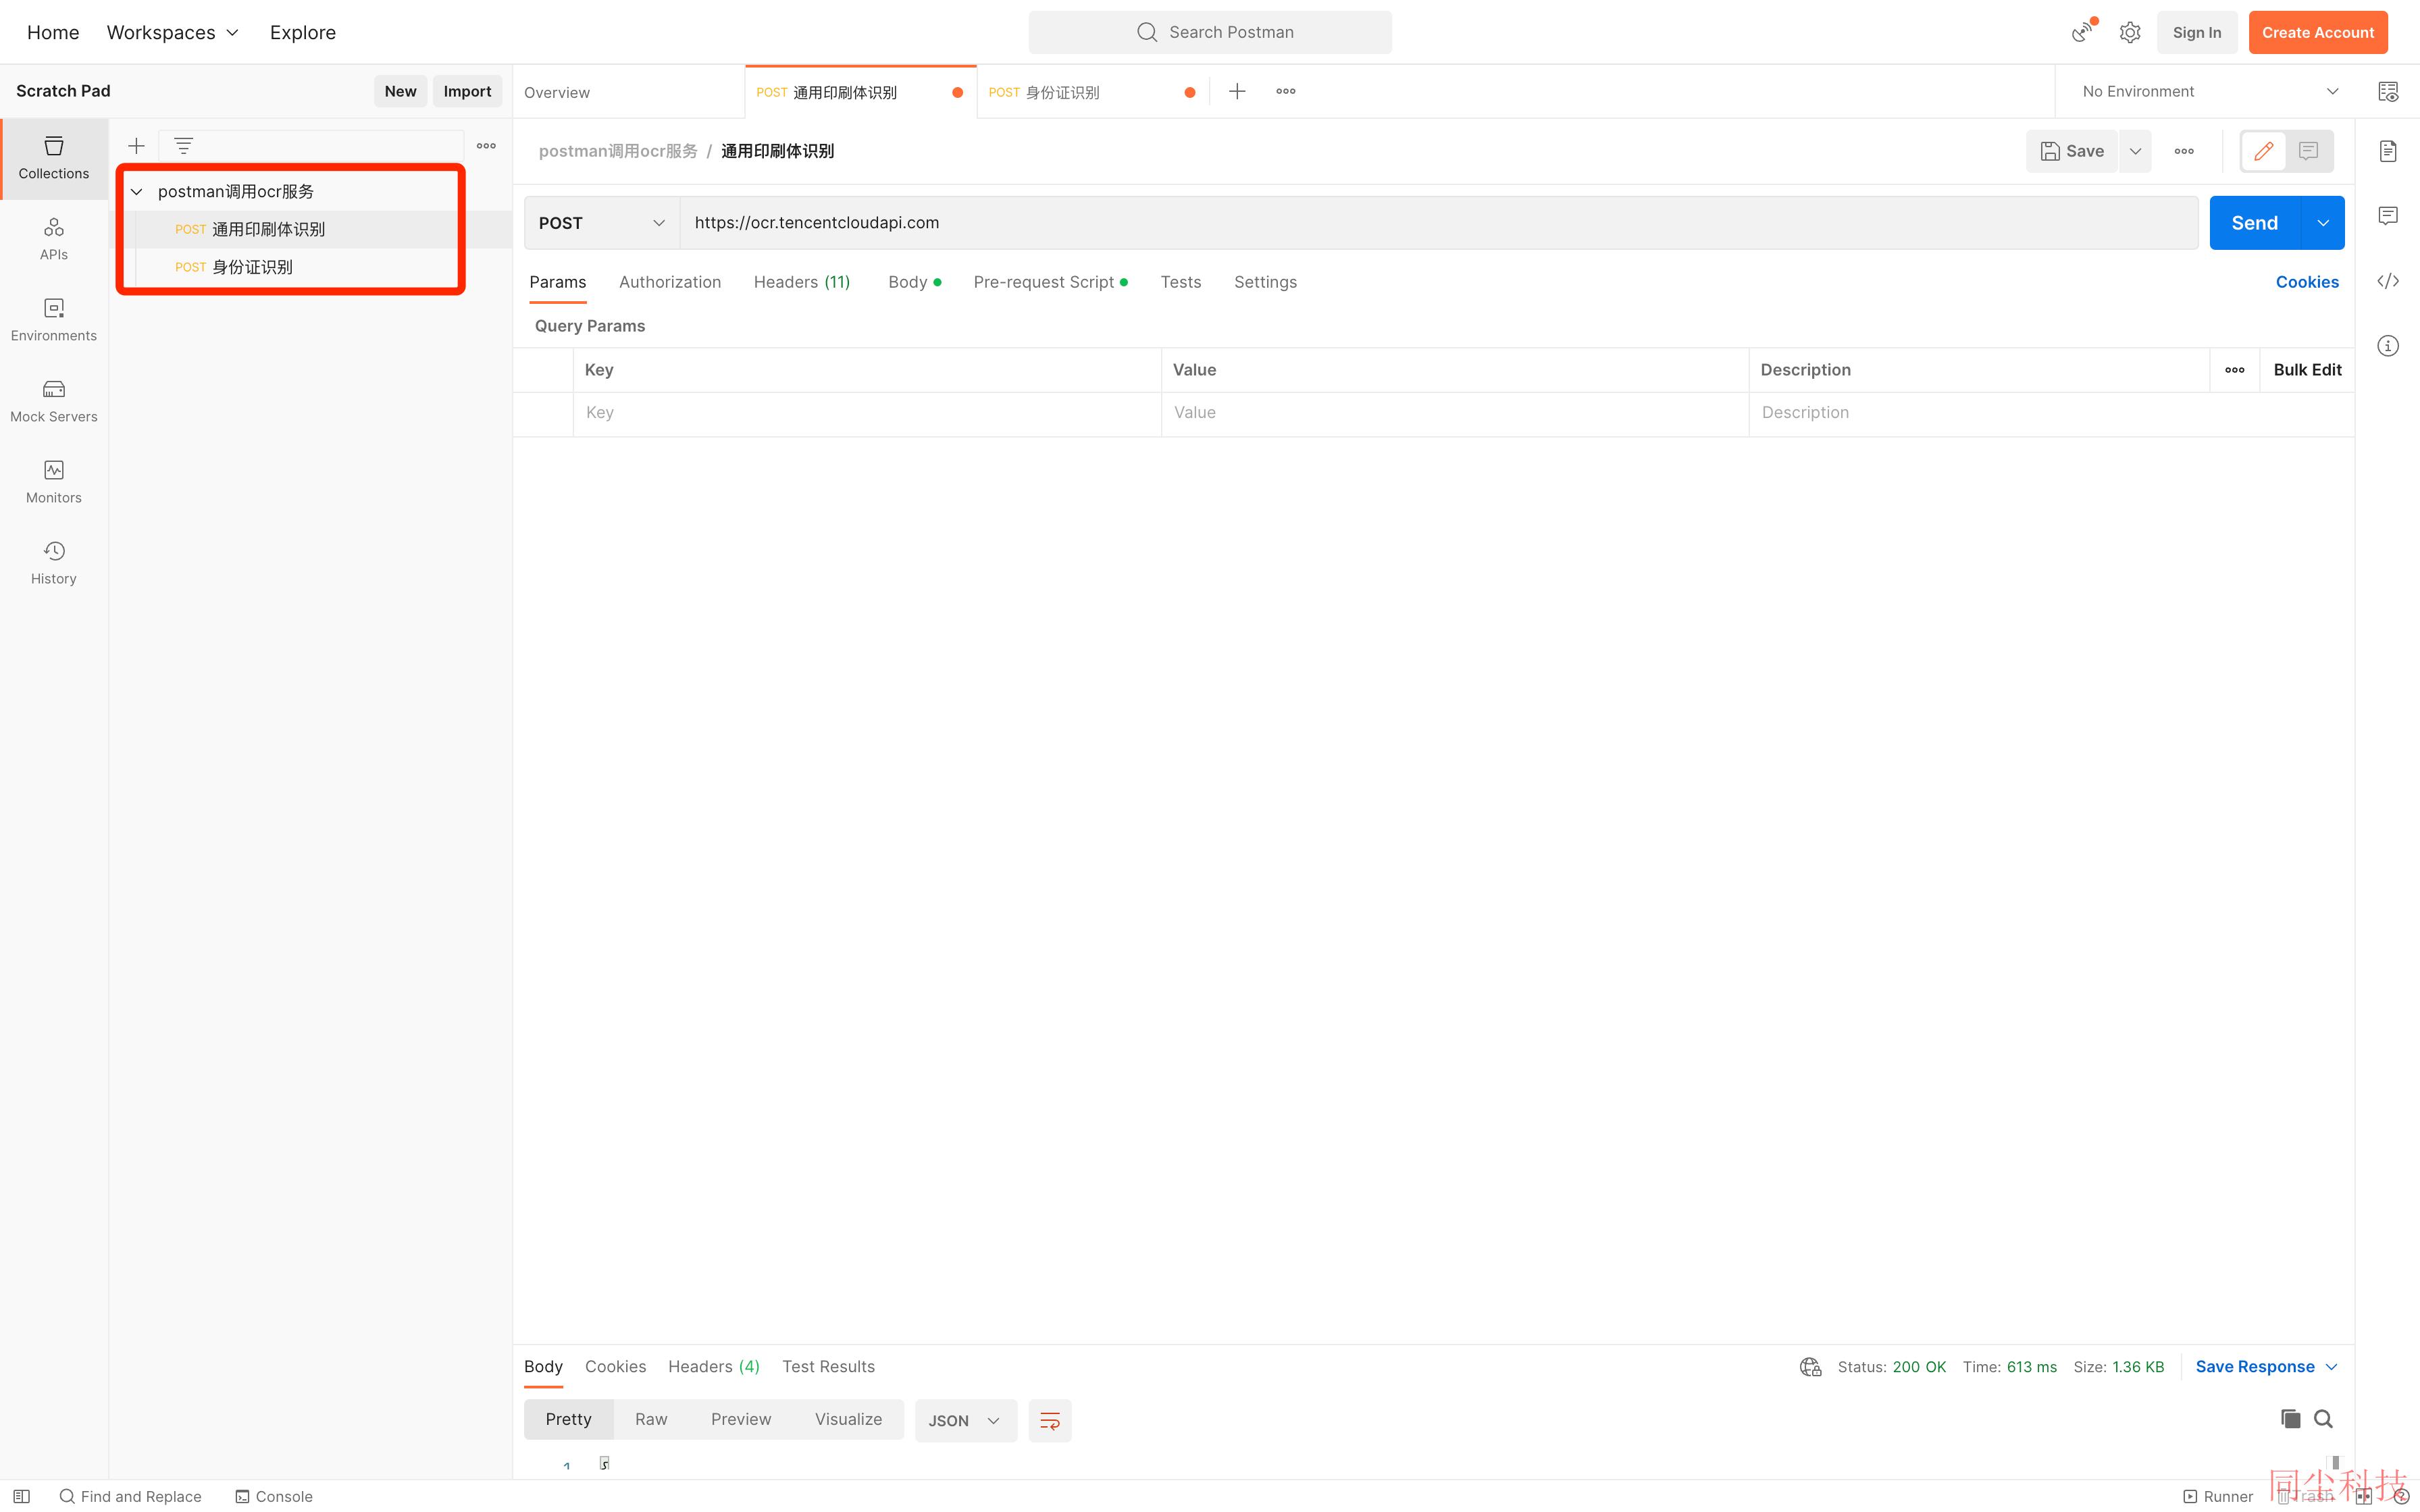Search in response with magnifier icon
Screen dimensions: 2420x1512
[2323, 1419]
